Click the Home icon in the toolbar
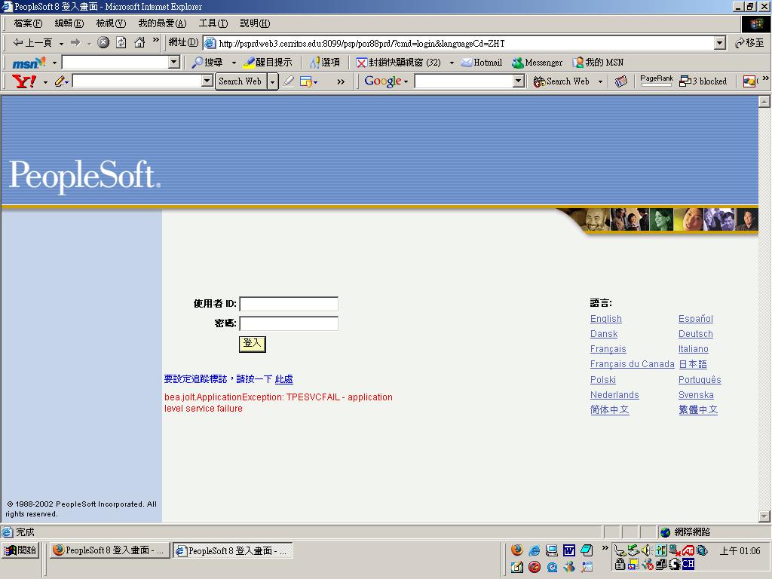This screenshot has height=579, width=772. 139,43
